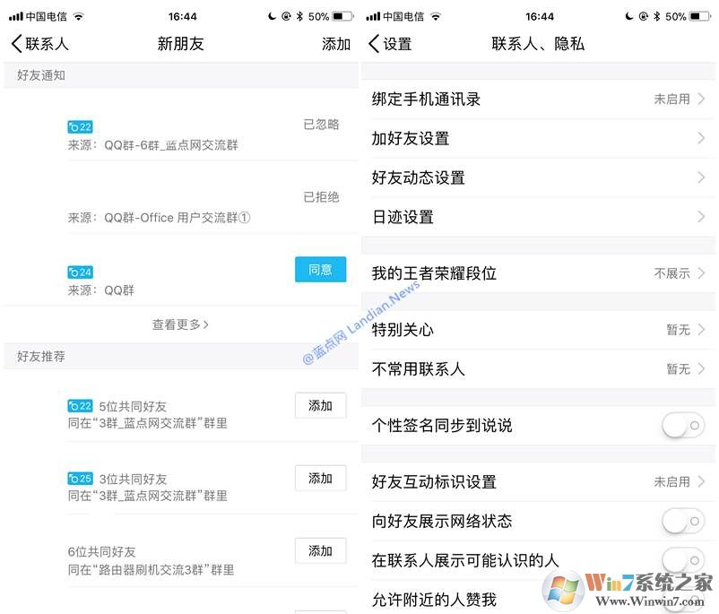Tap the level 24 badge icon
Image resolution: width=719 pixels, height=614 pixels.
pos(81,272)
